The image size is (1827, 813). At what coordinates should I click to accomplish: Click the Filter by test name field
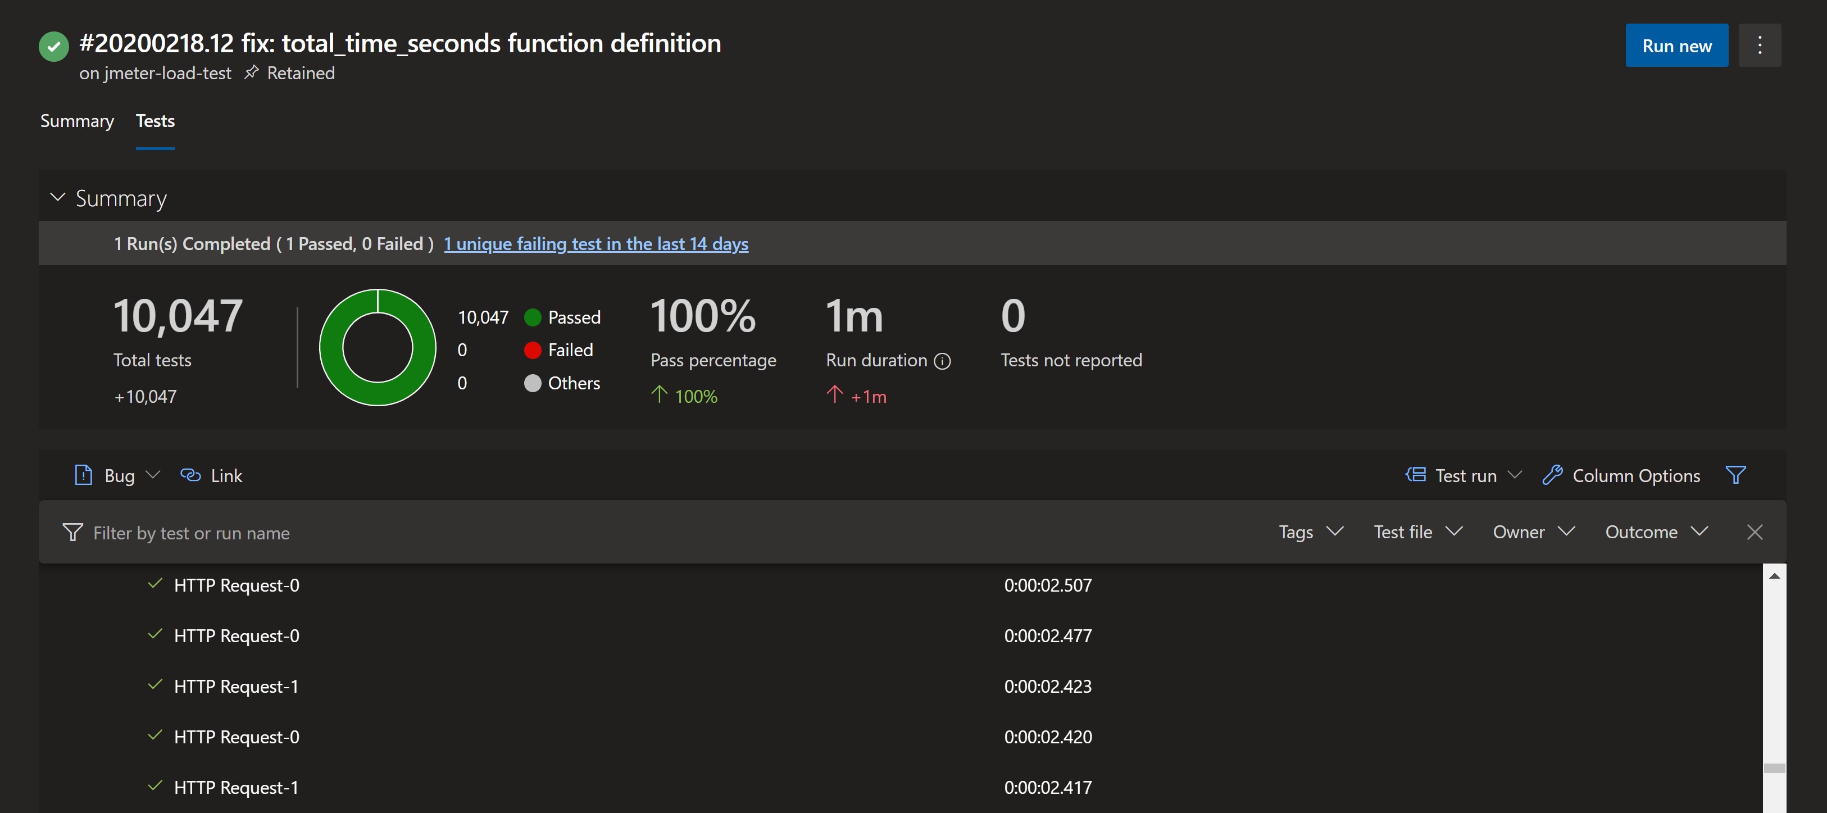tap(192, 533)
